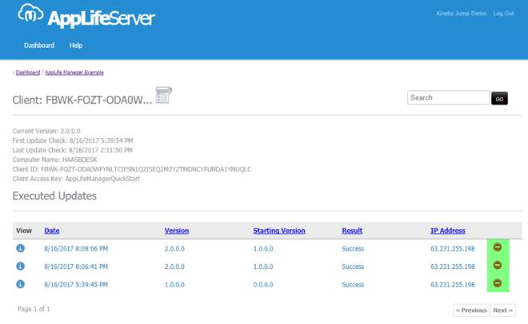Go to the Dashboard breadcrumb link
The width and height of the screenshot is (528, 324).
[x=28, y=73]
